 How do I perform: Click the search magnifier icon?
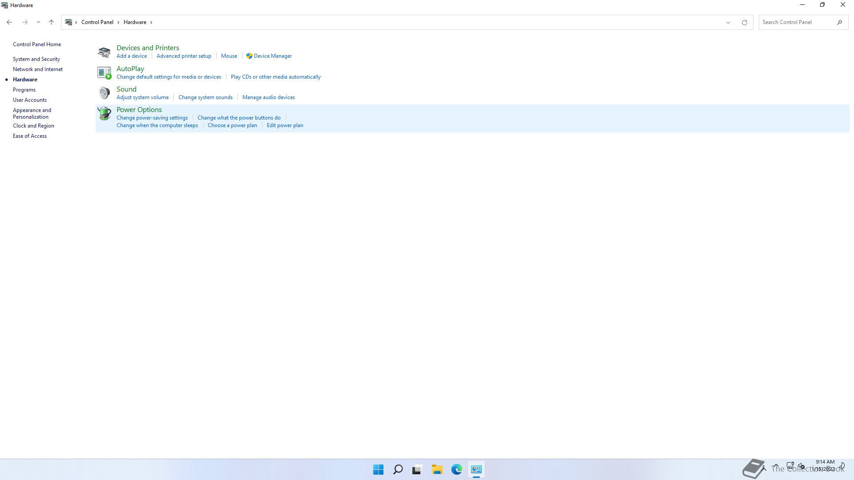[x=839, y=22]
